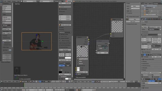Adjust the Fade Out Time slider

click(x=65, y=60)
